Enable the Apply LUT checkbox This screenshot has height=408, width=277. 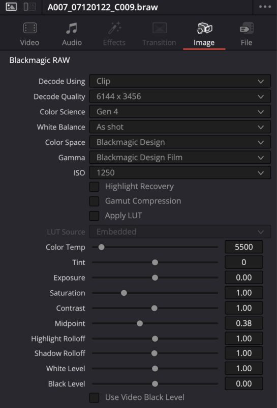(94, 216)
